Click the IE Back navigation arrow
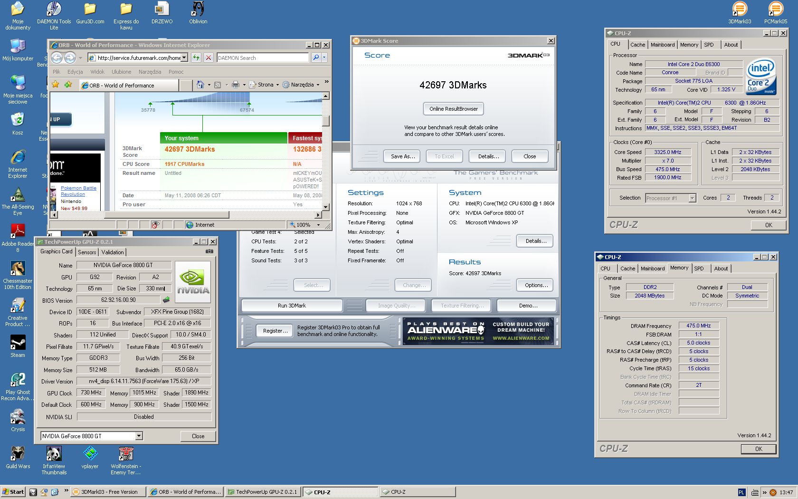This screenshot has height=499, width=798. coord(57,58)
